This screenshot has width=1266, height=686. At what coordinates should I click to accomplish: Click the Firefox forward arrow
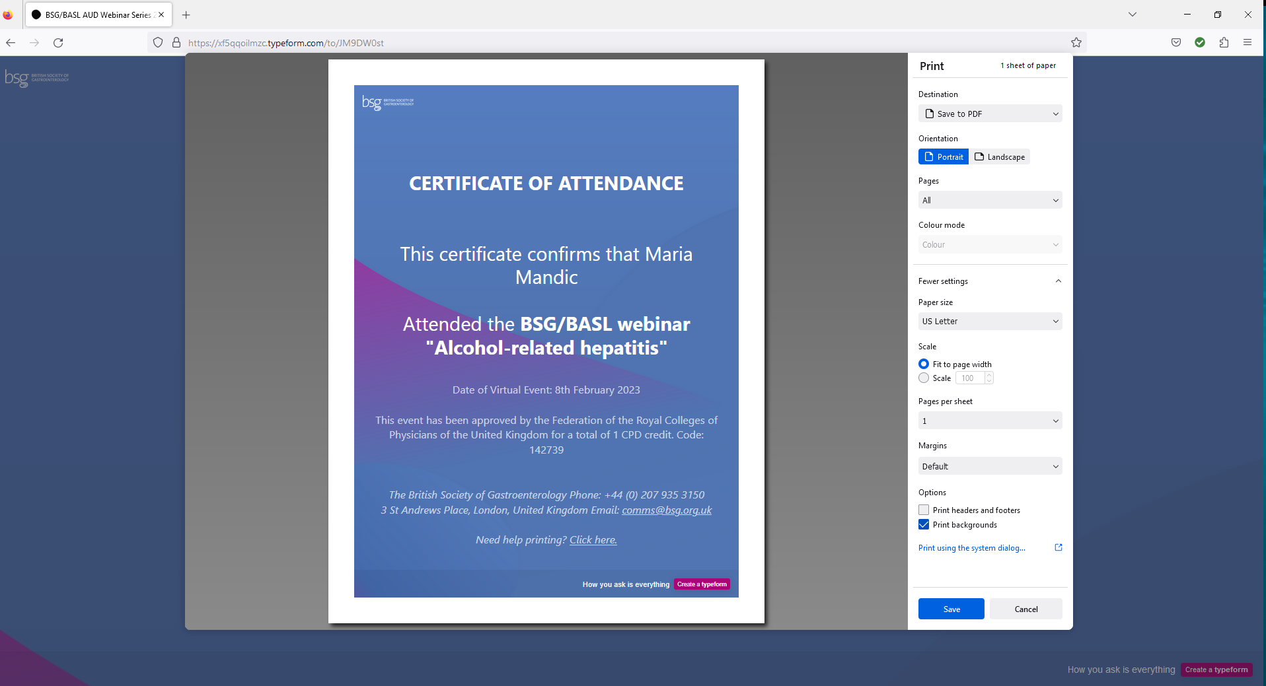(x=34, y=43)
